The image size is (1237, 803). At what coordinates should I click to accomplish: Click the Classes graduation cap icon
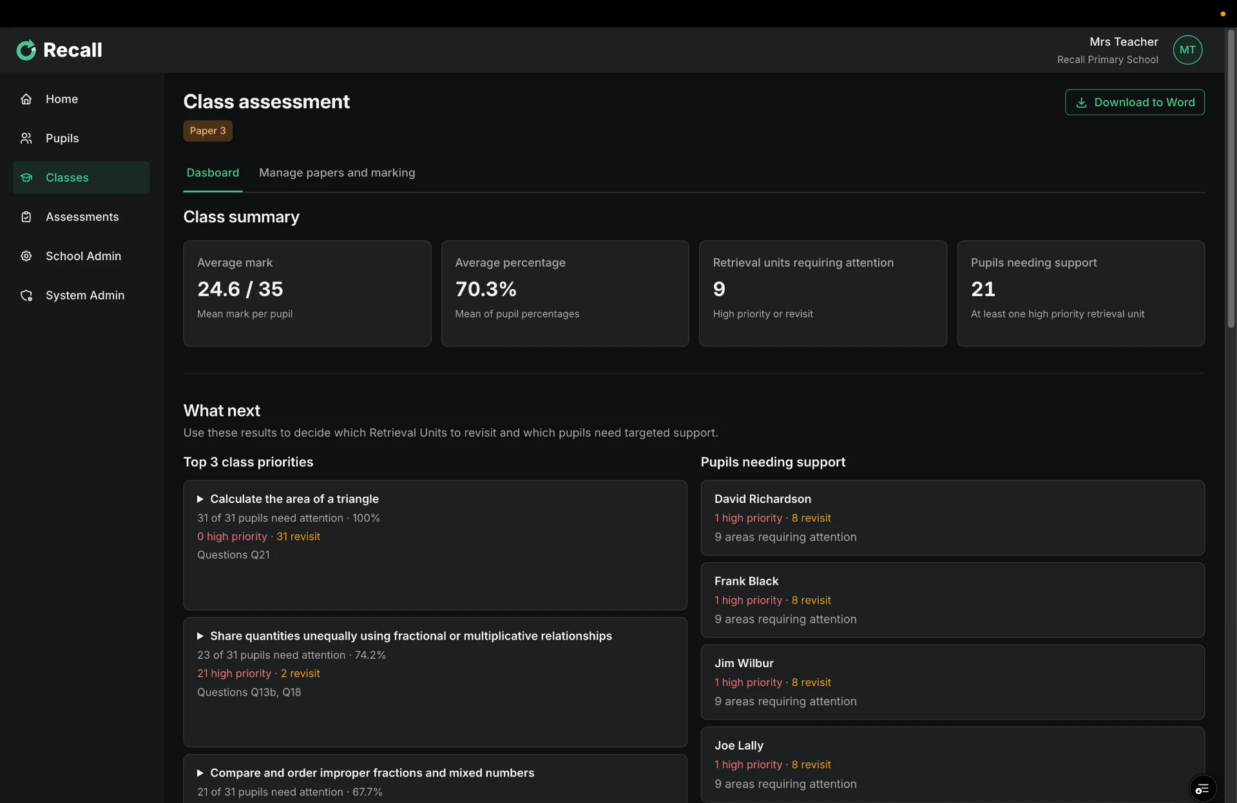[x=26, y=178]
